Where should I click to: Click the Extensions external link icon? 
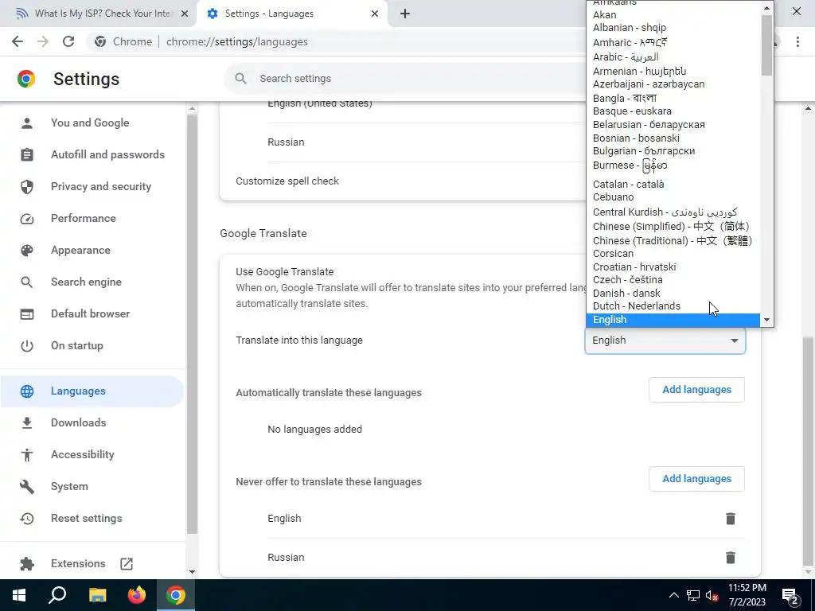(x=127, y=564)
